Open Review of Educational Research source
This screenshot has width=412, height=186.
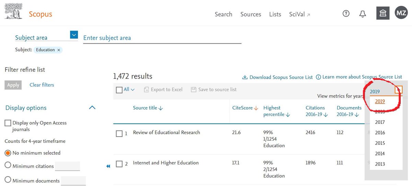(x=167, y=132)
